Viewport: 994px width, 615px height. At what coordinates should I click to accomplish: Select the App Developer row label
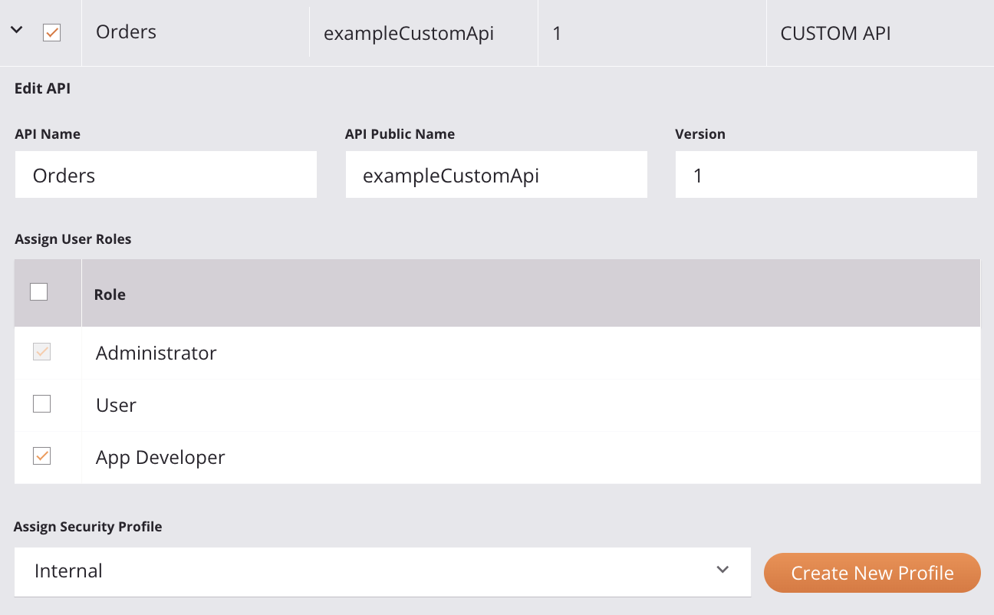click(160, 457)
